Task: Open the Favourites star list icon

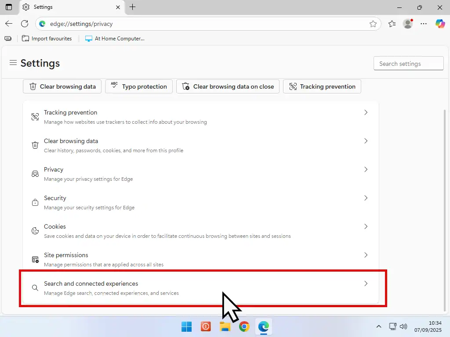Action: [392, 24]
